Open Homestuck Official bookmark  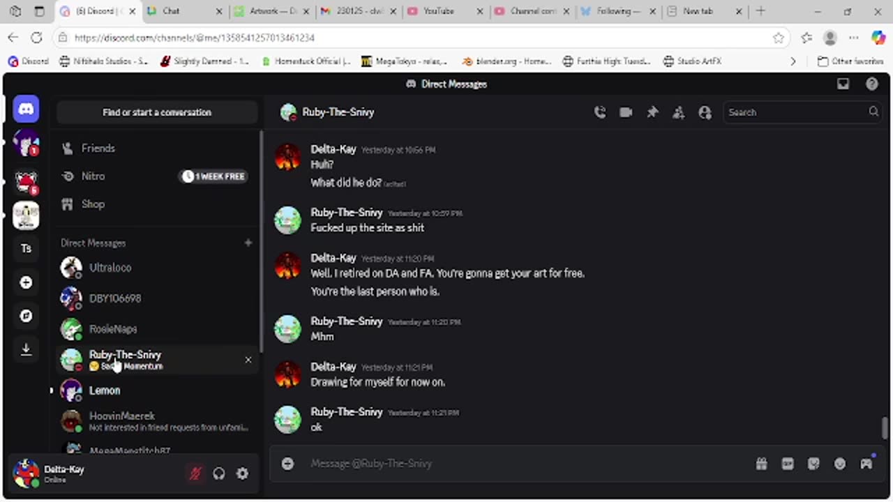click(x=306, y=61)
